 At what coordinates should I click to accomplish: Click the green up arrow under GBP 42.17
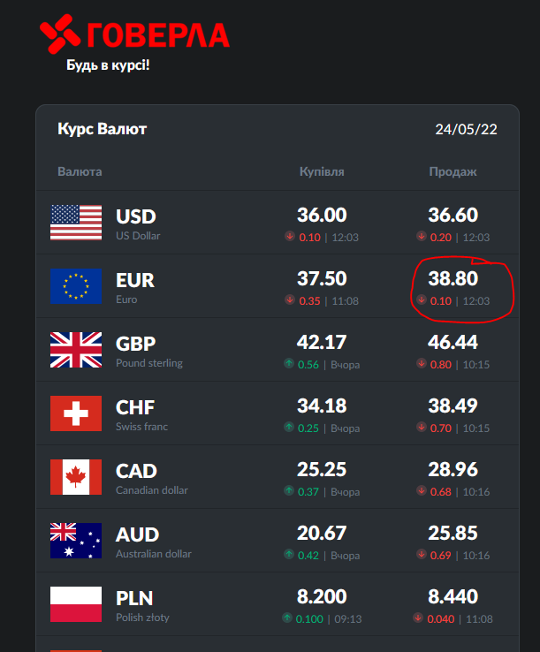(289, 364)
